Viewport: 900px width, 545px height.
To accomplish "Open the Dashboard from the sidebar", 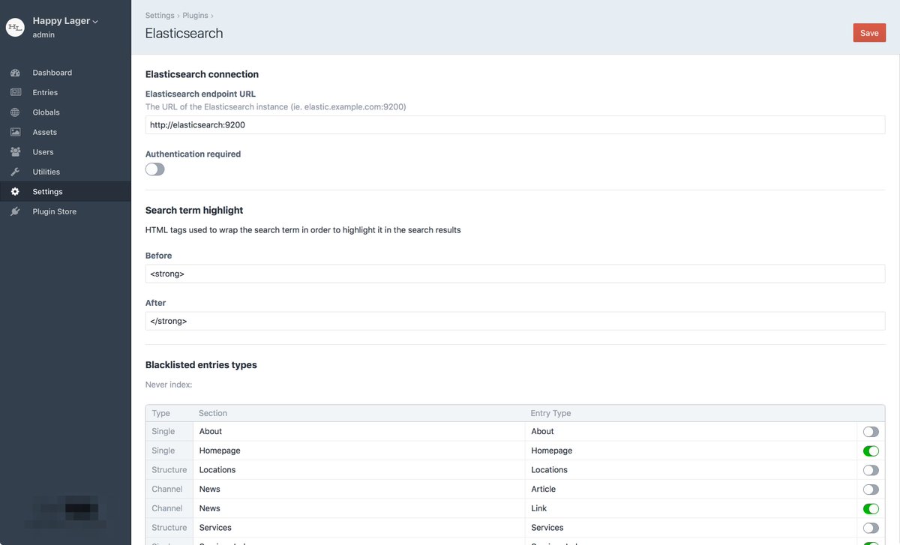I will (x=52, y=72).
